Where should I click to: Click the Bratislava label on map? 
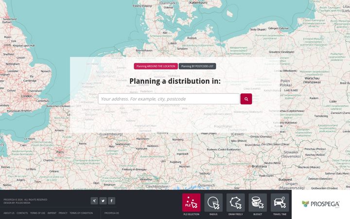point(259,166)
